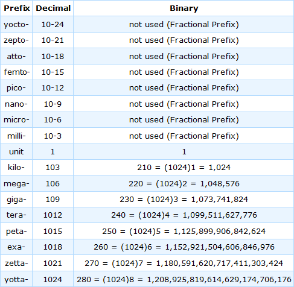Click decimal value 1015
This screenshot has width=294, height=287.
(x=53, y=231)
